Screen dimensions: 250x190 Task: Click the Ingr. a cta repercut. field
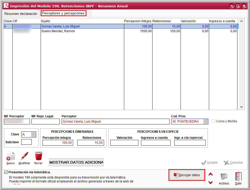coord(190,143)
